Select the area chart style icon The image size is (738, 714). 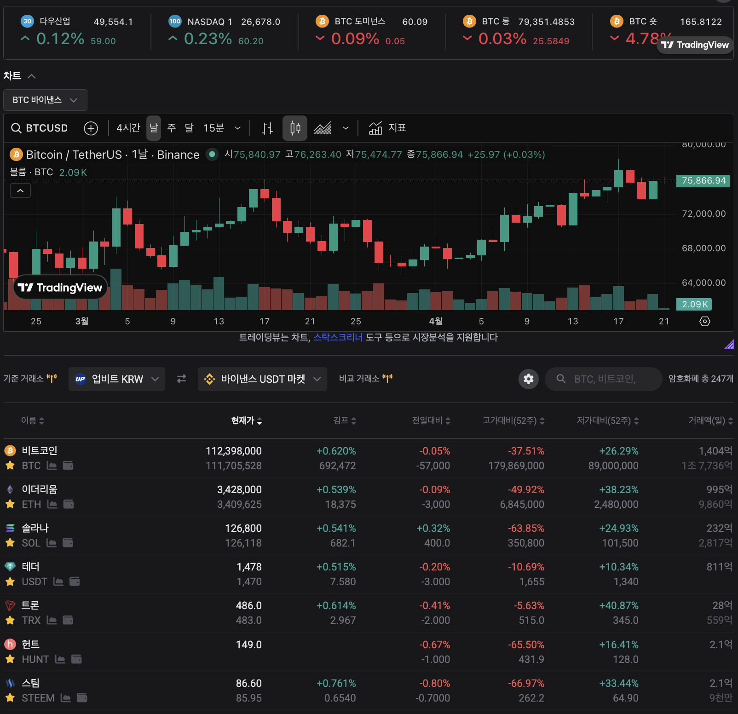(x=323, y=128)
